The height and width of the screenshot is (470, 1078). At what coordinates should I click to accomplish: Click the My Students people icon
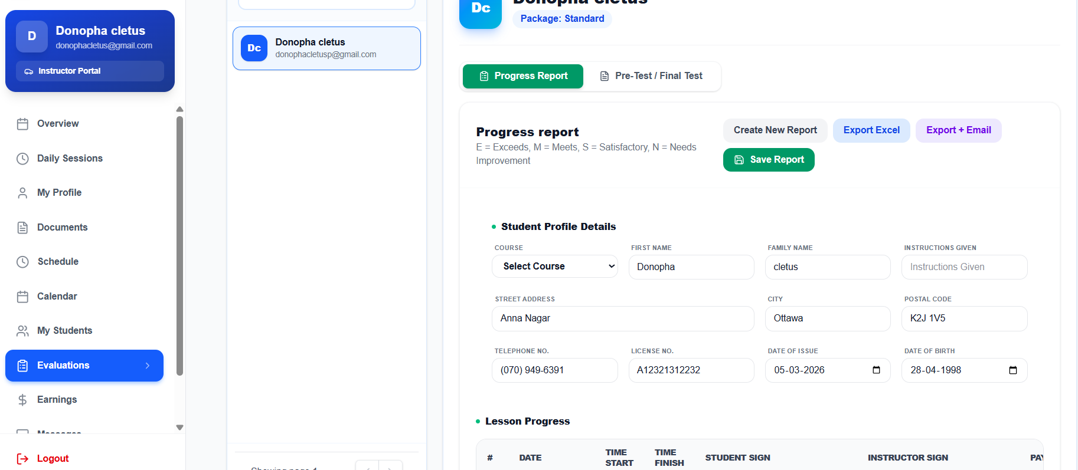22,331
